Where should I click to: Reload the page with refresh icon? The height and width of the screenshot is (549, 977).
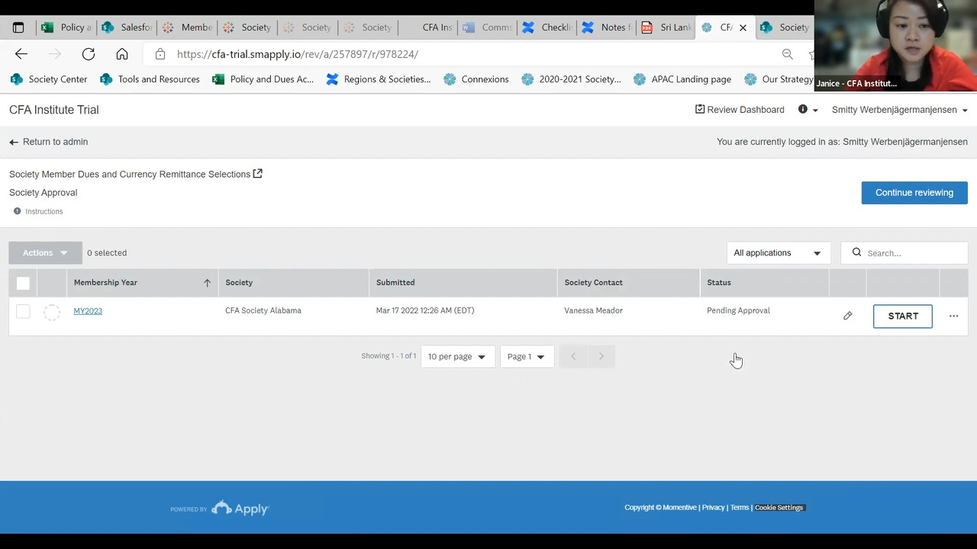pos(89,54)
